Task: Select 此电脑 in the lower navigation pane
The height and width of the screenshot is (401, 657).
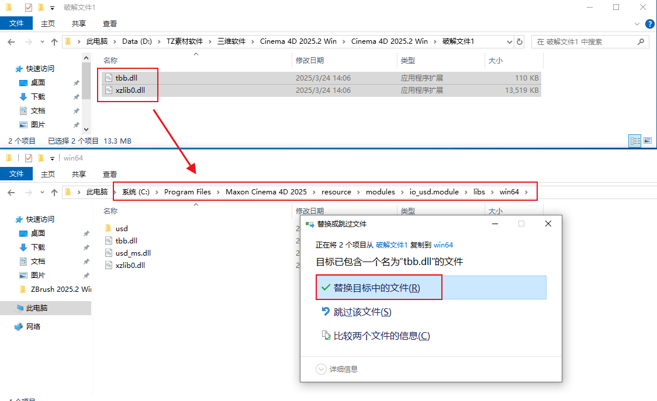Action: click(x=37, y=308)
